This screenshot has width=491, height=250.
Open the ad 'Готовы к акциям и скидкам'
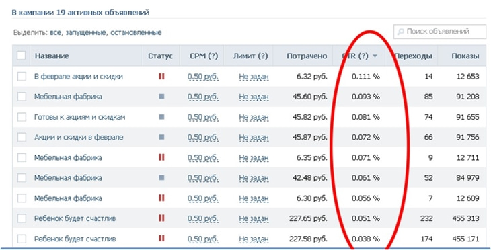point(80,117)
